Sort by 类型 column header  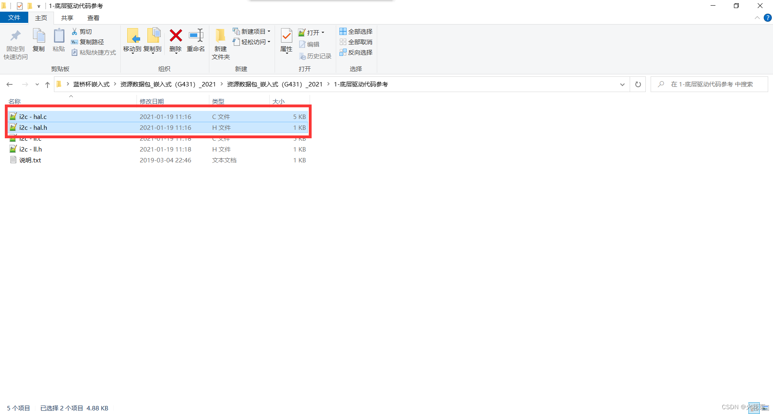click(218, 101)
